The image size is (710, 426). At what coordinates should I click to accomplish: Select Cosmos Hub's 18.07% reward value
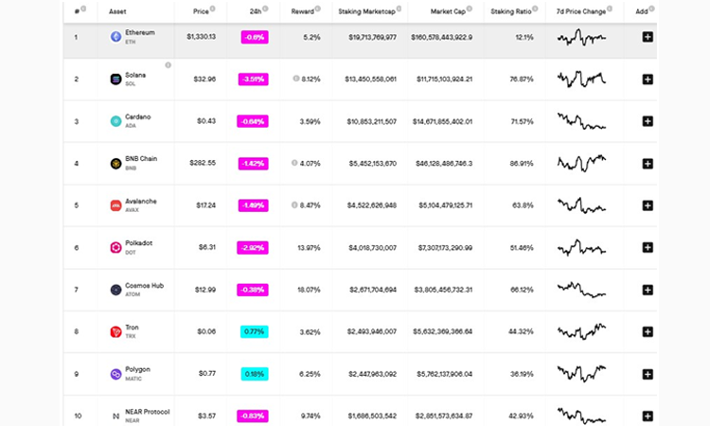(x=309, y=290)
